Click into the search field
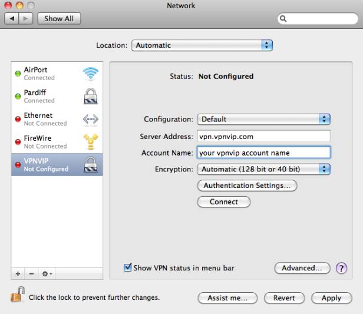363x314 pixels. point(318,18)
